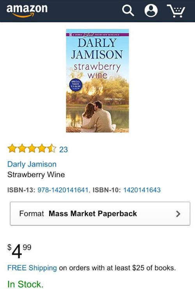
Task: Go to Amazon home via logo
Action: (27, 11)
